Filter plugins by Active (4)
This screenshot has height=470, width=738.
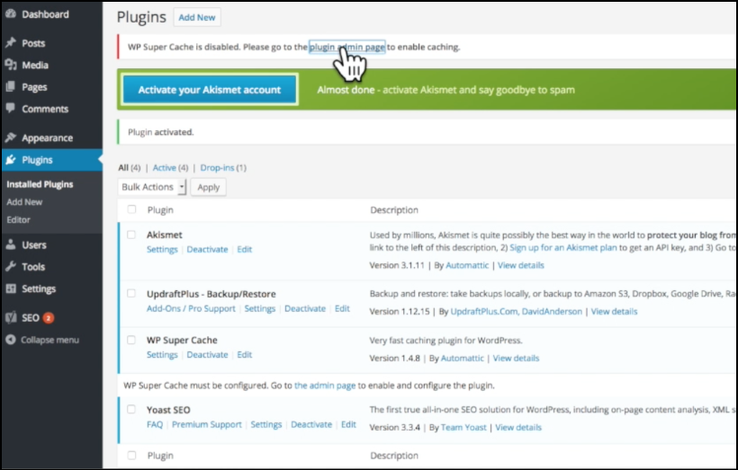[170, 168]
